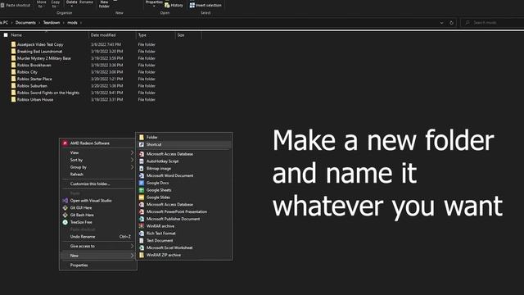Image resolution: width=524 pixels, height=295 pixels.
Task: Click the Visual Studio icon in context menu
Action: (x=65, y=200)
